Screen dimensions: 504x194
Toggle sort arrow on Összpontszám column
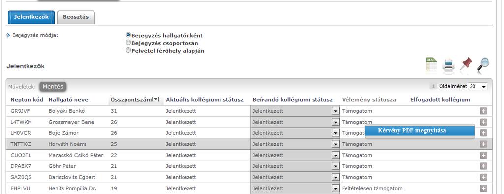point(156,100)
